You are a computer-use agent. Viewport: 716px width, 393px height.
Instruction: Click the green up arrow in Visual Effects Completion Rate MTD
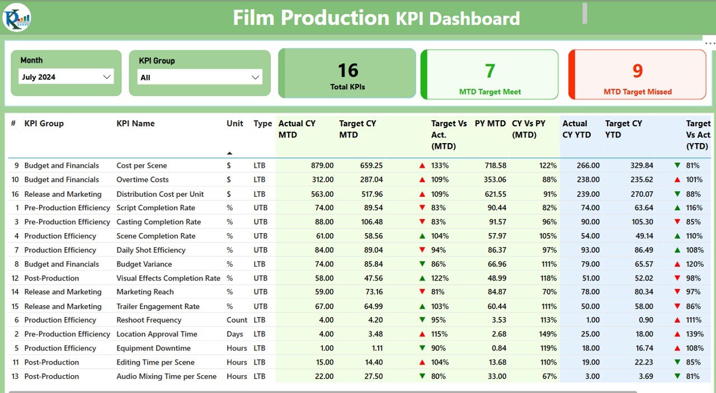tap(422, 278)
